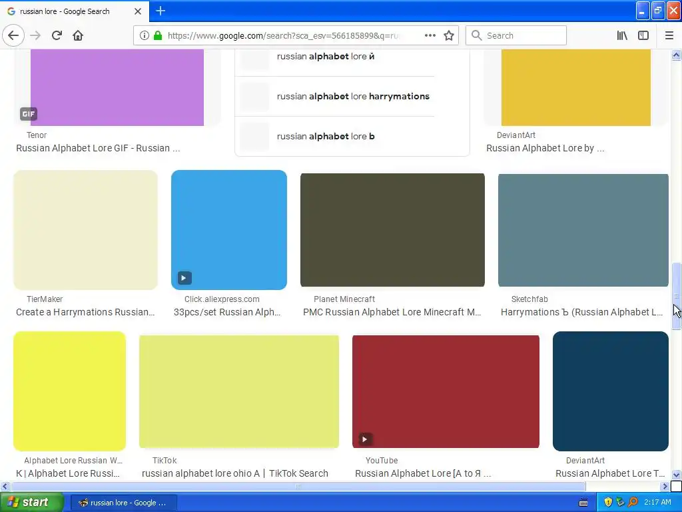Go back with the browser back arrow
The image size is (682, 512).
13,35
